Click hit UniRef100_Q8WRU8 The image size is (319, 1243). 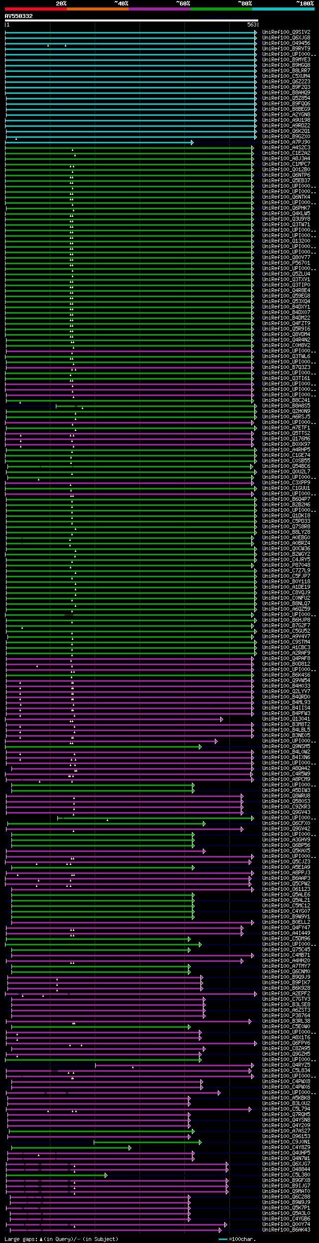(x=286, y=796)
